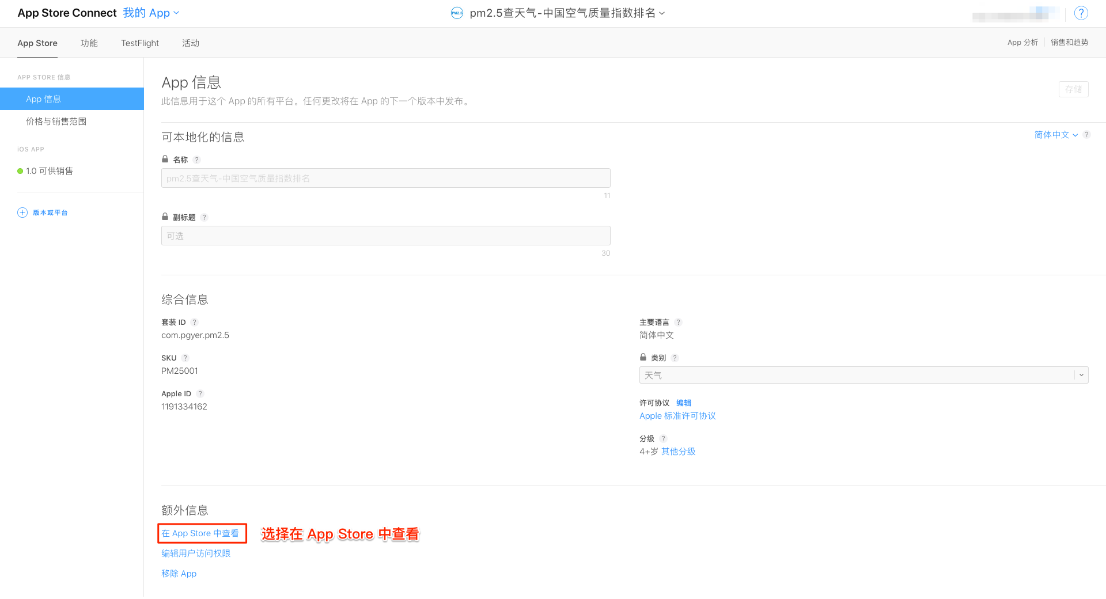Viewport: 1106px width, 599px height.
Task: Click the 存储 save button
Action: [x=1073, y=89]
